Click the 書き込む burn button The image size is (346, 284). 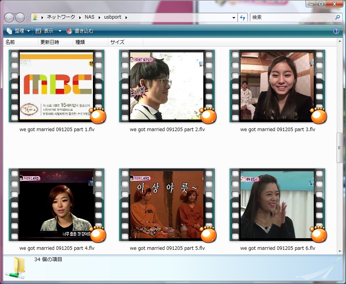coord(80,31)
